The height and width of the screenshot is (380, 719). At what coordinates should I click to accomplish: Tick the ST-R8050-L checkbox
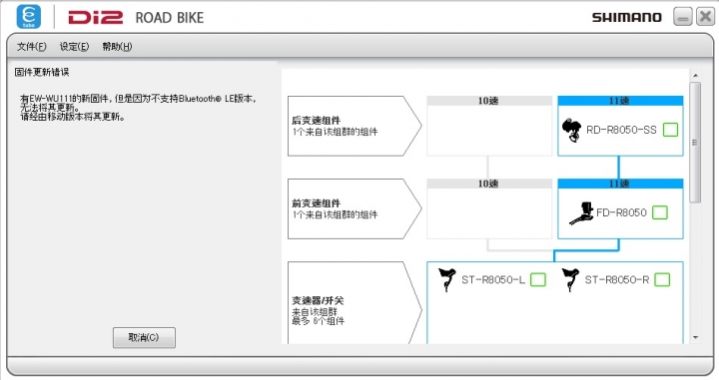(x=538, y=279)
